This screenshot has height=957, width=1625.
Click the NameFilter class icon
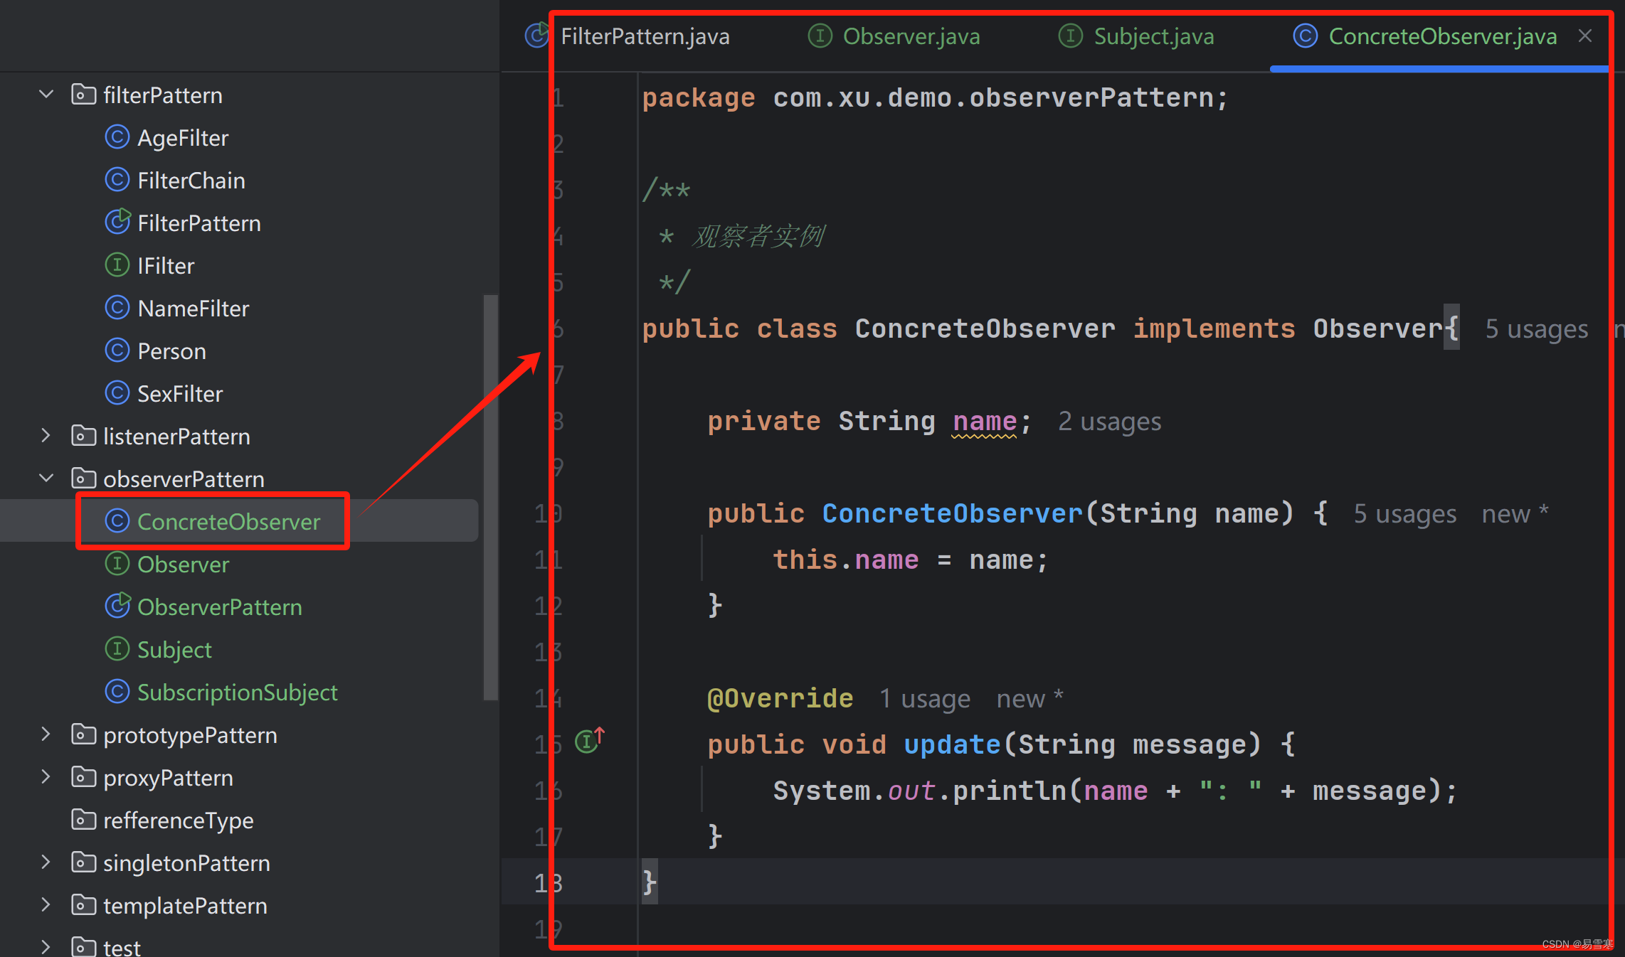pyautogui.click(x=117, y=307)
